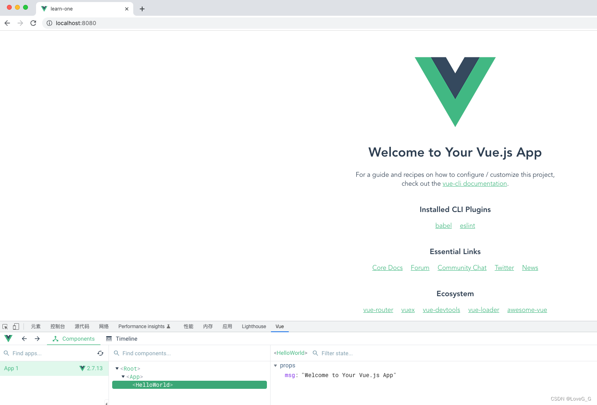
Task: Click the back arrow in the Vue devtools
Action: tap(24, 338)
